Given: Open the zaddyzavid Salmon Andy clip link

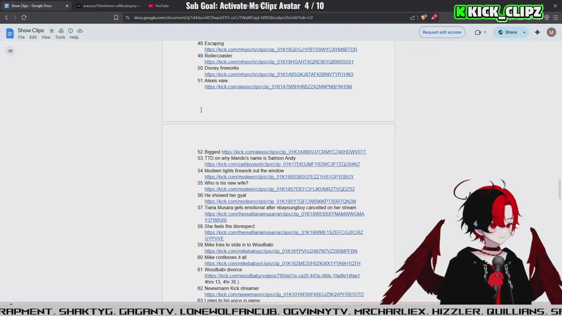Looking at the screenshot, I should click(282, 164).
